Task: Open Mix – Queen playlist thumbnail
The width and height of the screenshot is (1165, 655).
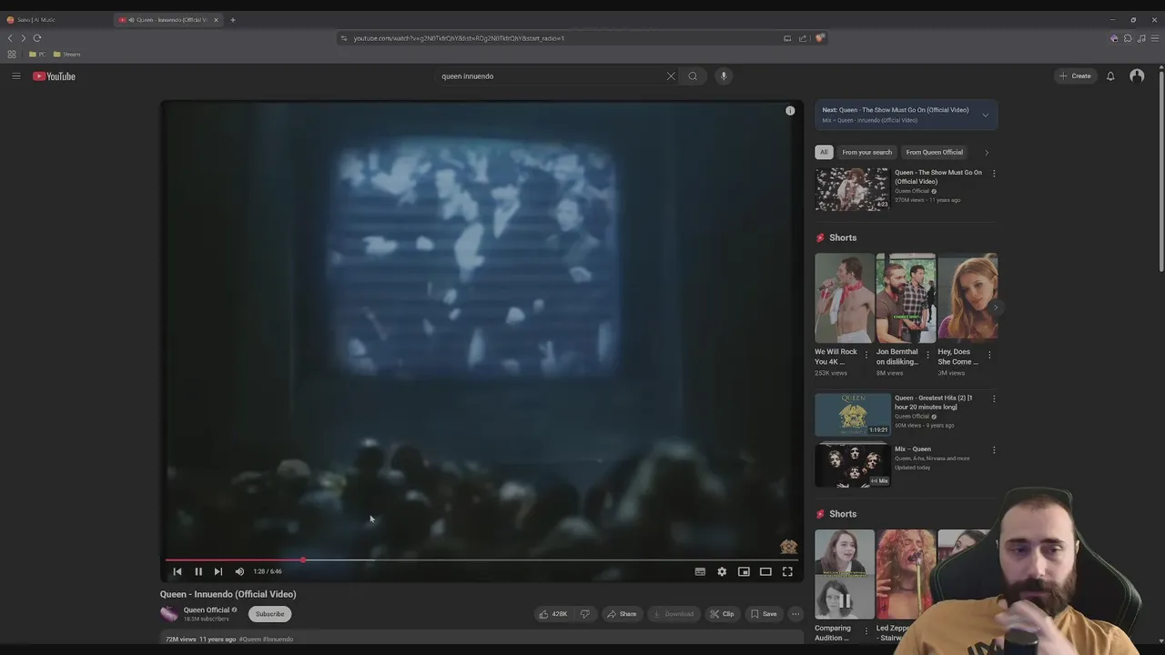Action: click(x=853, y=465)
